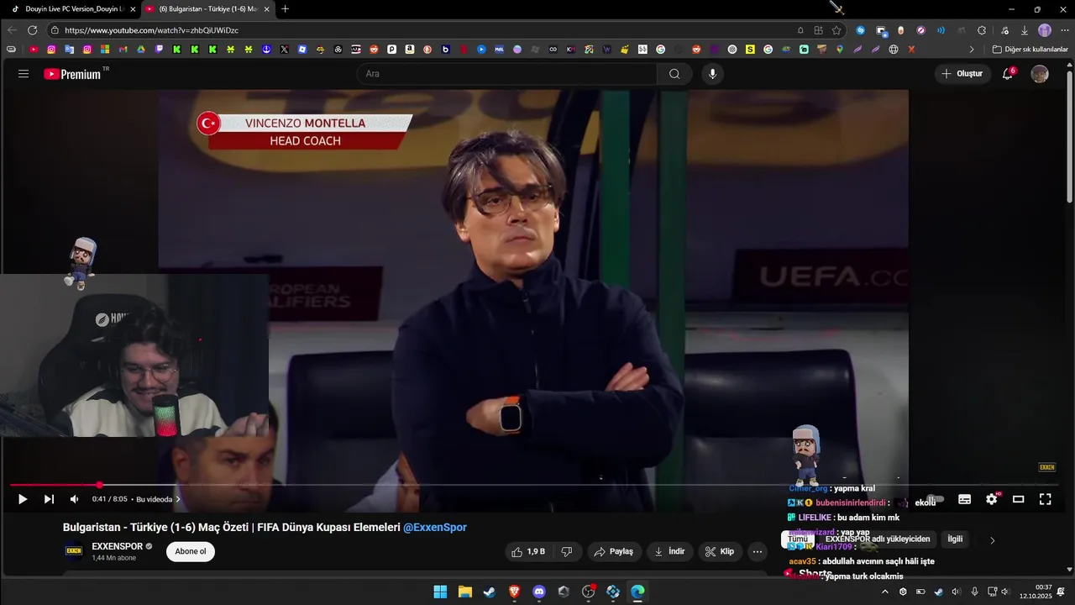
Task: Open the YouTube guide hamburger menu
Action: (24, 74)
